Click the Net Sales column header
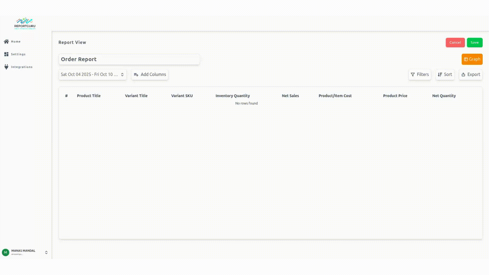 [290, 96]
